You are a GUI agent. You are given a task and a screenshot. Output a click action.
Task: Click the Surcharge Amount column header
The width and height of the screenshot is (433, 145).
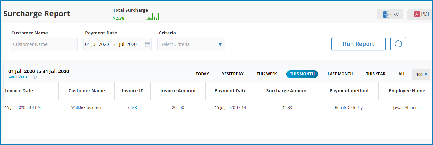[287, 91]
